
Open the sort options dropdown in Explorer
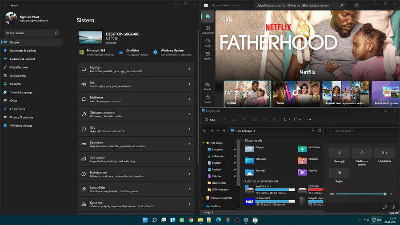[286, 119]
